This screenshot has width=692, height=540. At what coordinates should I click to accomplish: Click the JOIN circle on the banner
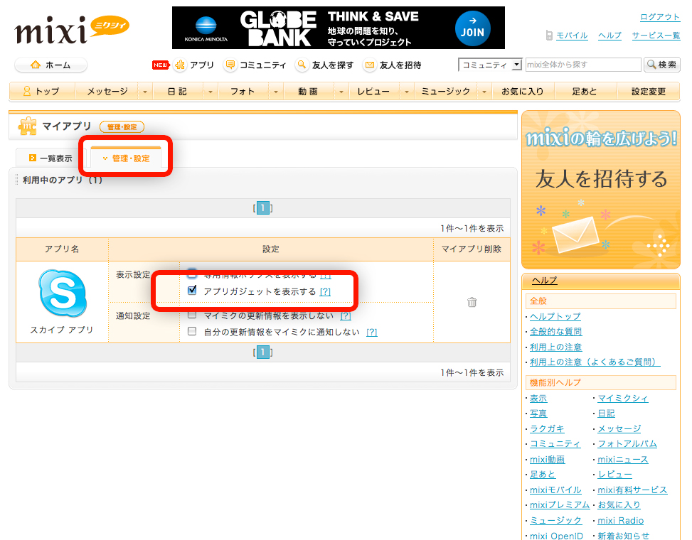point(473,28)
